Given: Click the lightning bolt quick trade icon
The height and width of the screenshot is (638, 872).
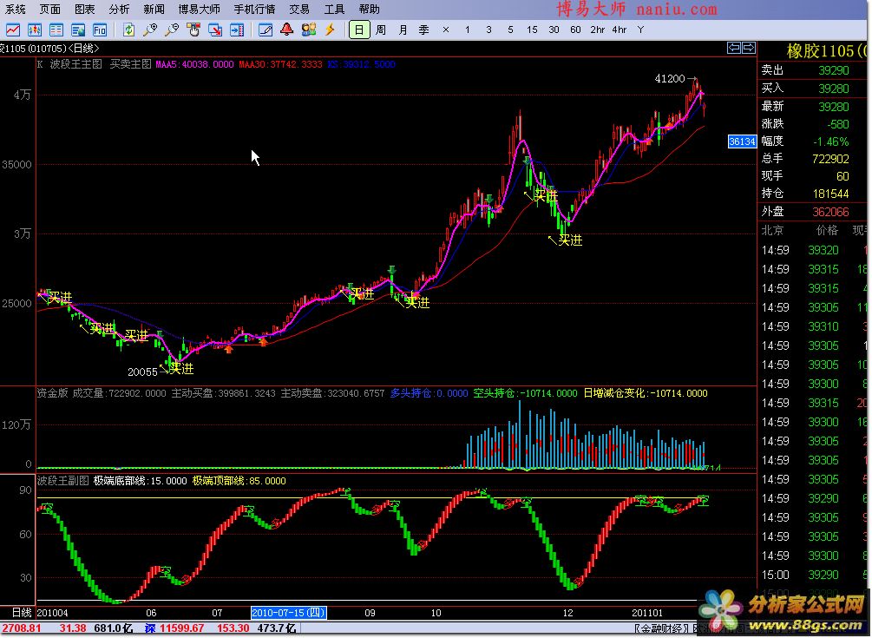Looking at the screenshot, I should tap(331, 30).
